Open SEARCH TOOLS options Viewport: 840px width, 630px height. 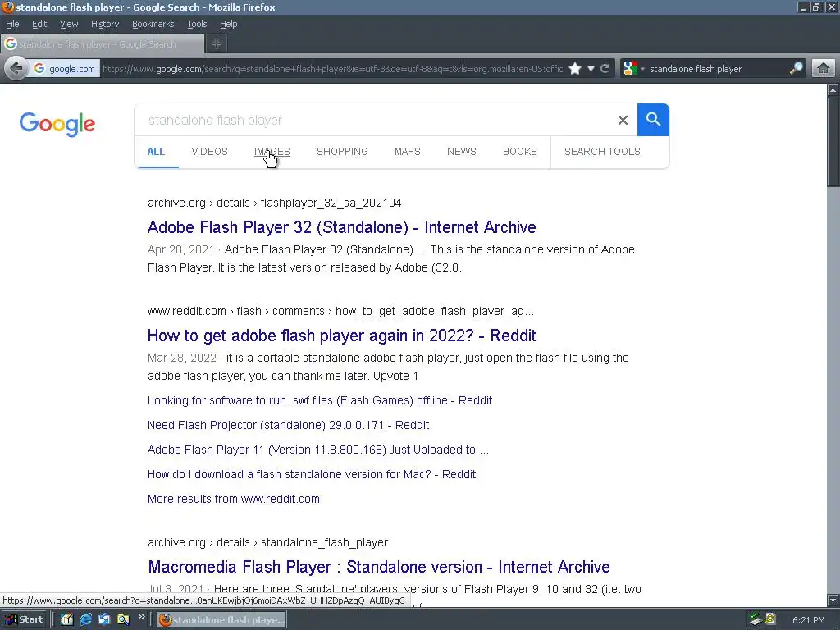602,152
